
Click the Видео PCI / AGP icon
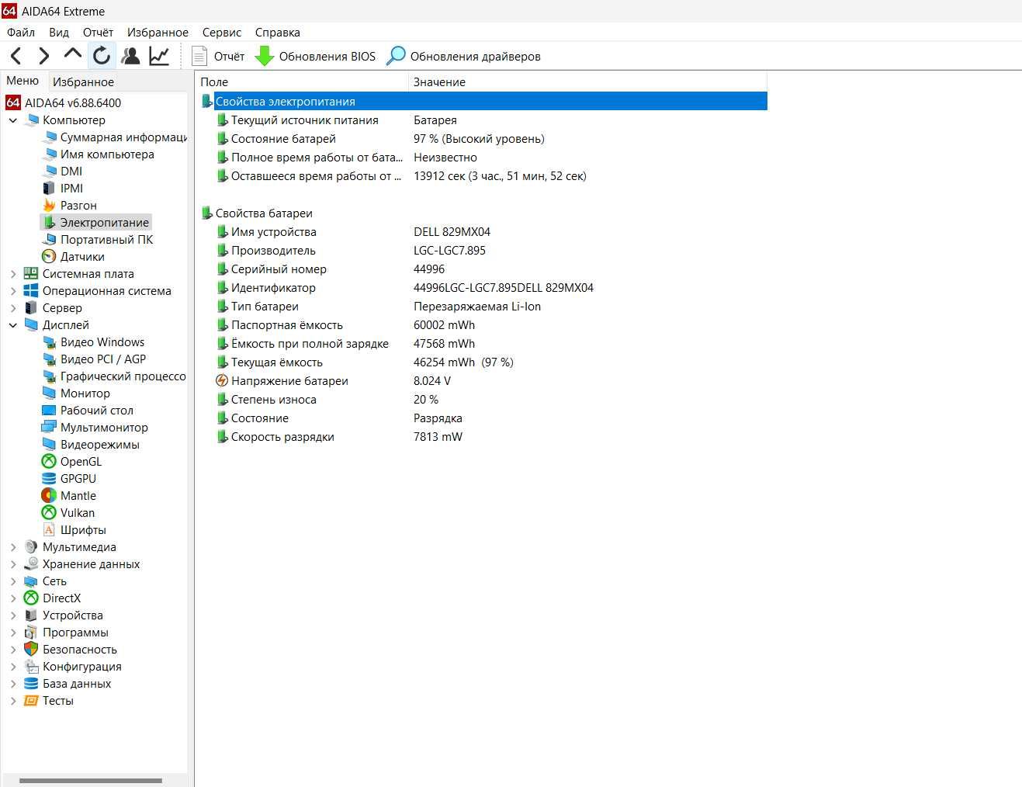(x=49, y=359)
